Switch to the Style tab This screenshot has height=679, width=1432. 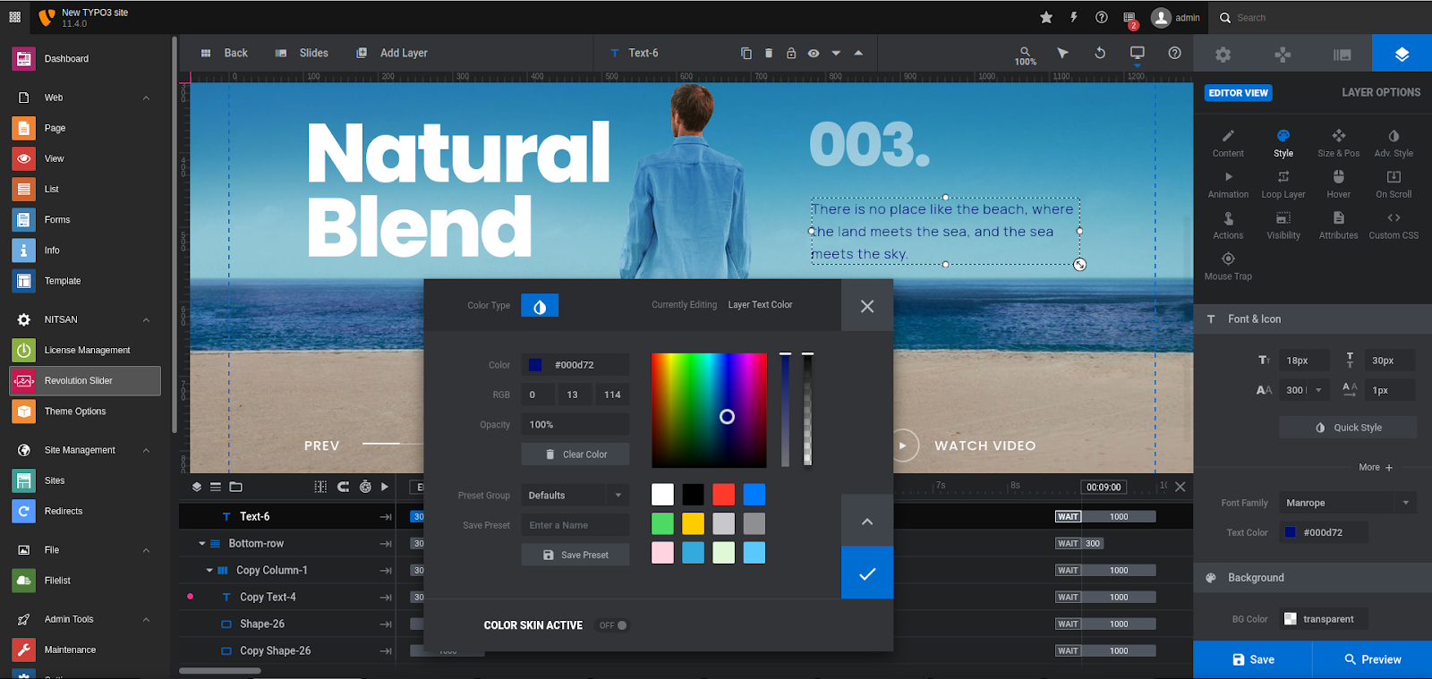click(1283, 142)
